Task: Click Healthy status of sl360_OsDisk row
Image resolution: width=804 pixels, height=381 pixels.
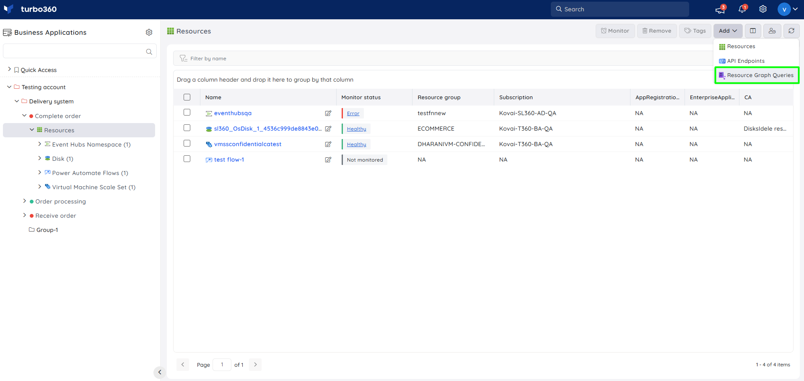Action: point(356,129)
